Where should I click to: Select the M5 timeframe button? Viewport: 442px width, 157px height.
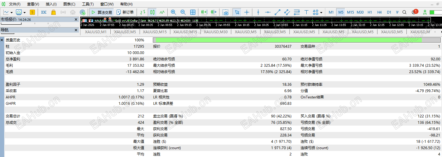click(341, 12)
